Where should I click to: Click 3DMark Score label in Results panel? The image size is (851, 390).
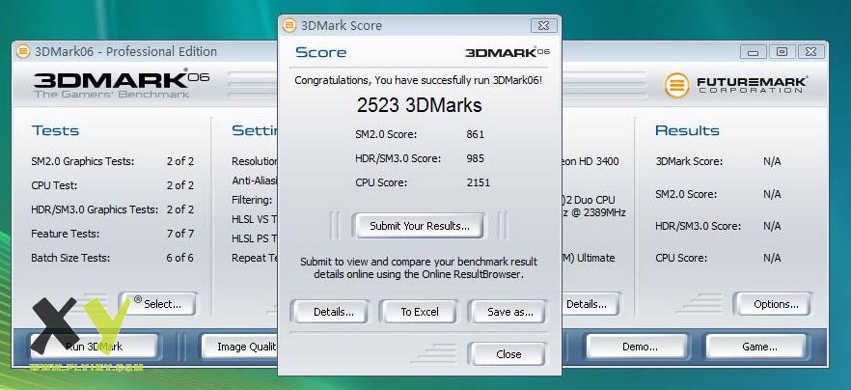tap(689, 161)
